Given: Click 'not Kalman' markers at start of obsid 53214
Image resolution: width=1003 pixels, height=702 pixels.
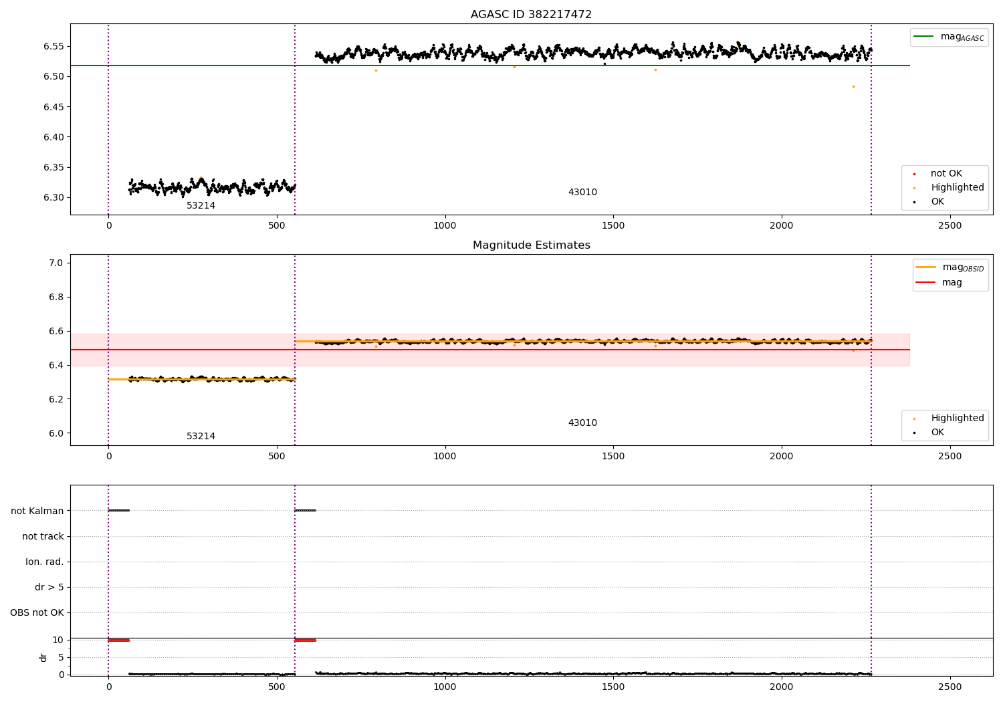Looking at the screenshot, I should [119, 511].
